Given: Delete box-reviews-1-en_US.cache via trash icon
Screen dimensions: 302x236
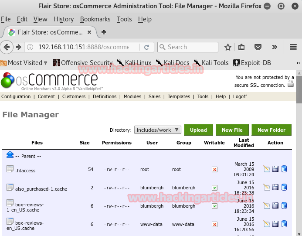Looking at the screenshot, I should coord(284,205).
